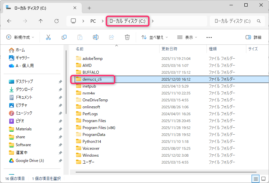
Task: Click the Cut scissors icon
Action: [48, 37]
